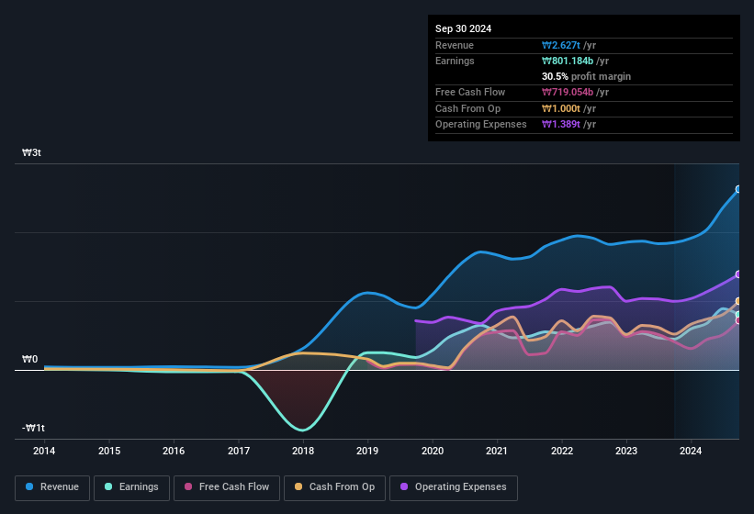Viewport: 754px width, 514px height.
Task: Click the blue Revenue endpoint marker
Action: (x=738, y=189)
